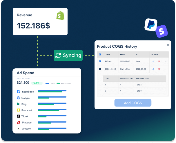
Task: Check the $10.0 - $12.5 row checkbox
Action: [x=100, y=69]
